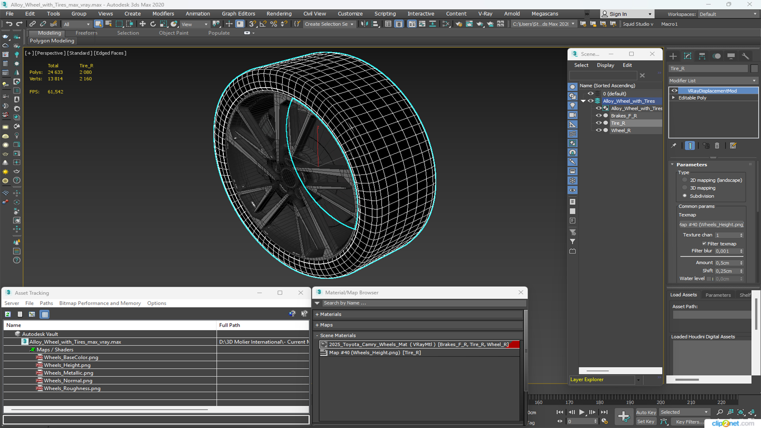Click the Set Key button
The image size is (761, 428).
645,422
